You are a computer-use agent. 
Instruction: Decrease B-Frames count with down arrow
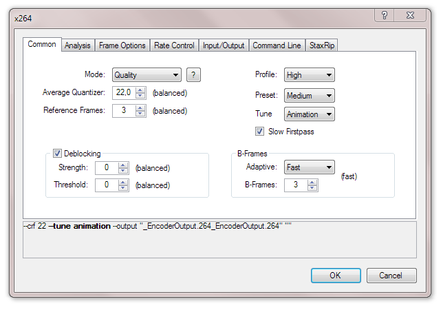[x=312, y=188]
